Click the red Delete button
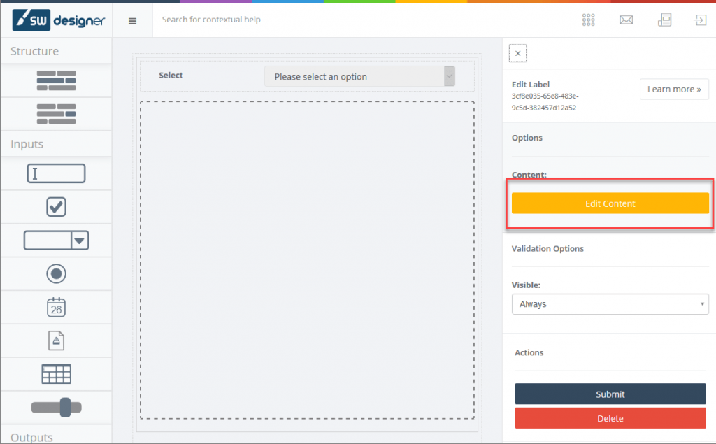The image size is (716, 444). pyautogui.click(x=610, y=418)
